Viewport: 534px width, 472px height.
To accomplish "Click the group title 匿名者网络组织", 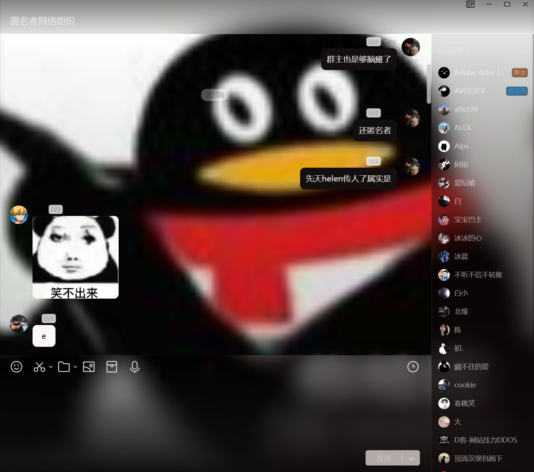I will (x=42, y=21).
